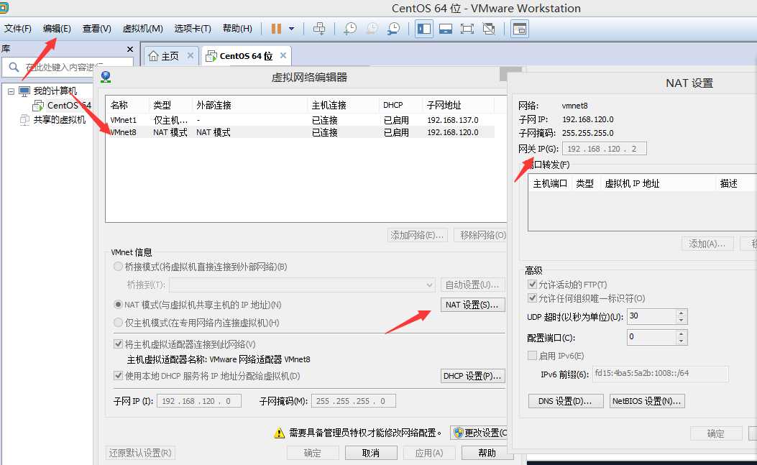Click the 子网掩码 input field

point(354,401)
